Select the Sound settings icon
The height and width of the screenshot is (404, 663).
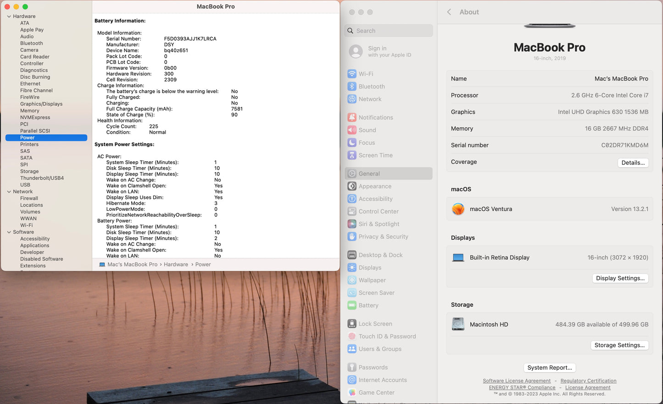351,130
